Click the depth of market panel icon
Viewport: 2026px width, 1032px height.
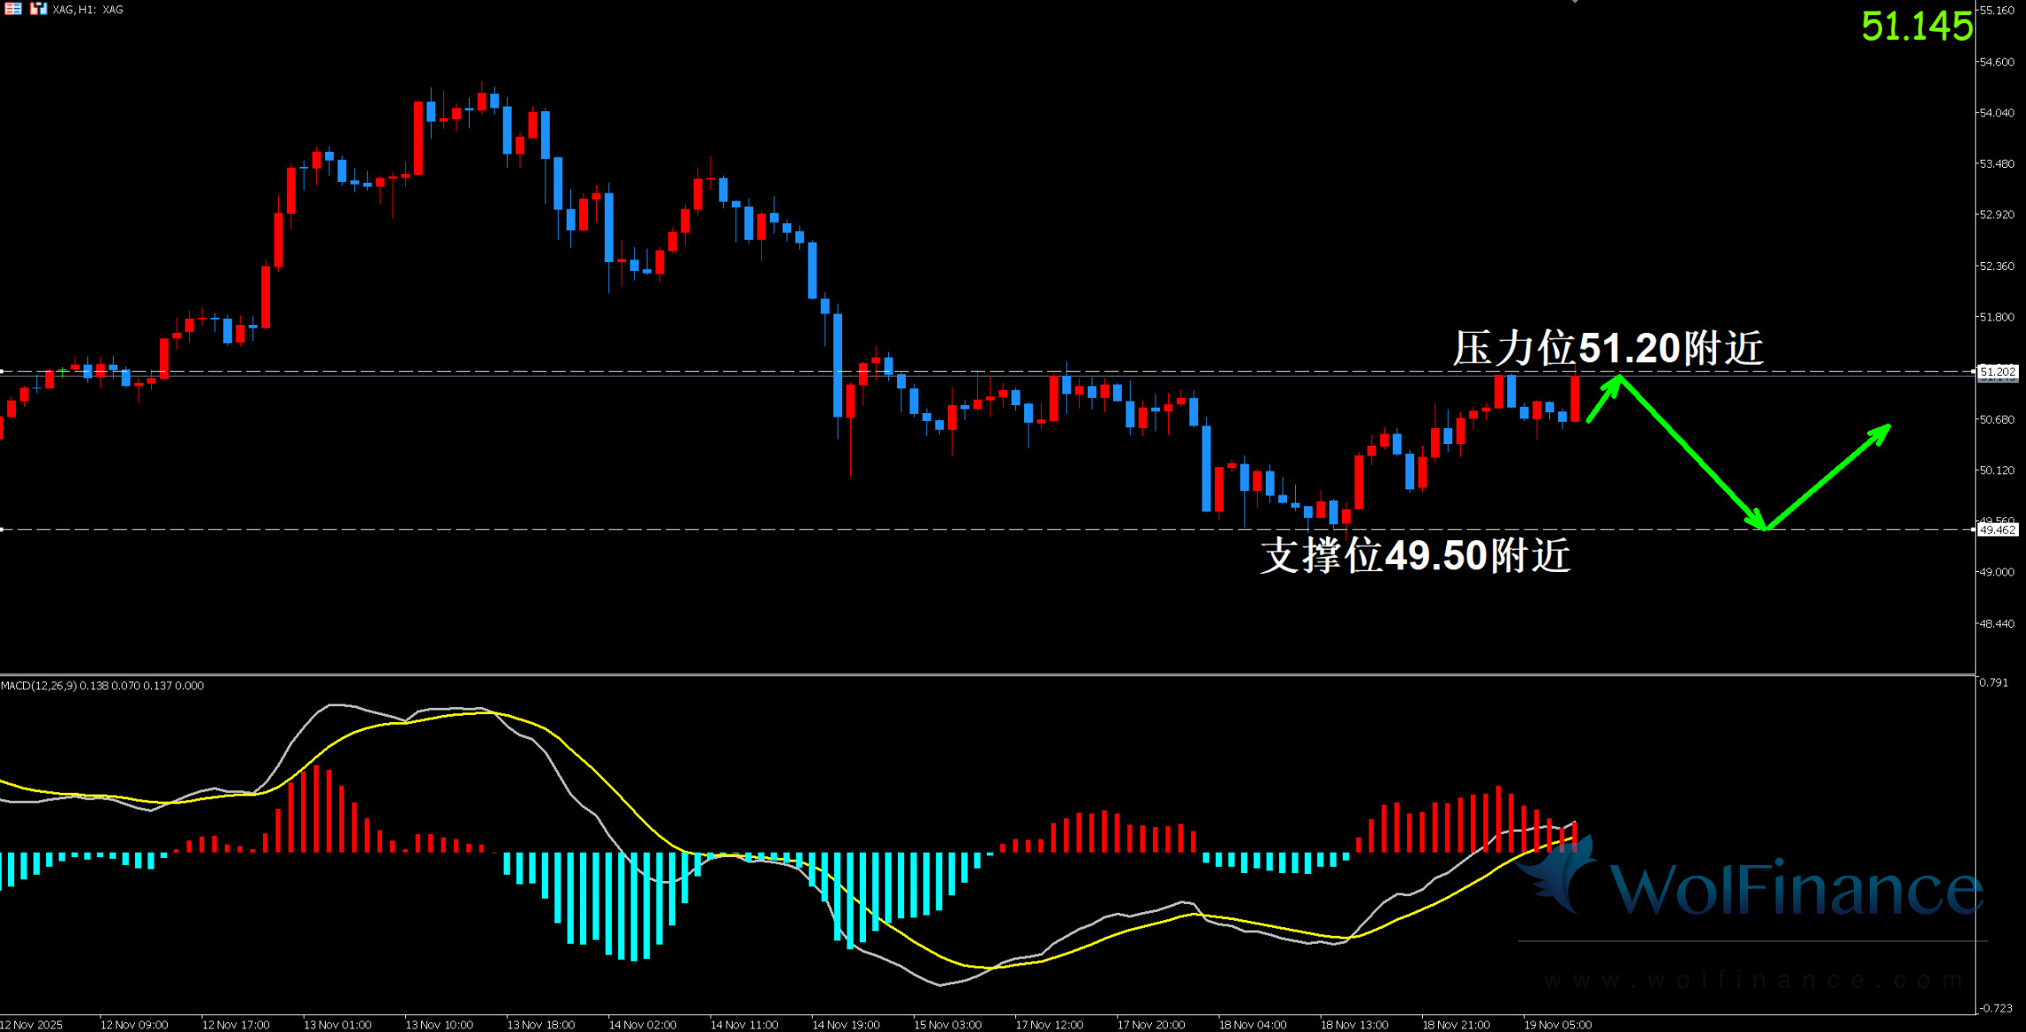coord(12,9)
